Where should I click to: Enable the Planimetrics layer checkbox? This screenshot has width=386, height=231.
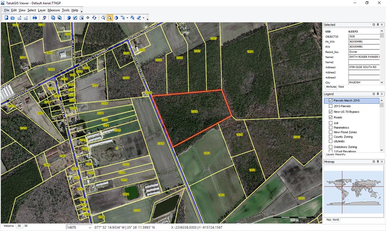[x=331, y=128]
